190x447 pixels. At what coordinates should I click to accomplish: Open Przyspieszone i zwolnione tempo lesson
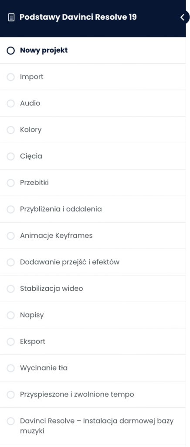(x=93, y=395)
